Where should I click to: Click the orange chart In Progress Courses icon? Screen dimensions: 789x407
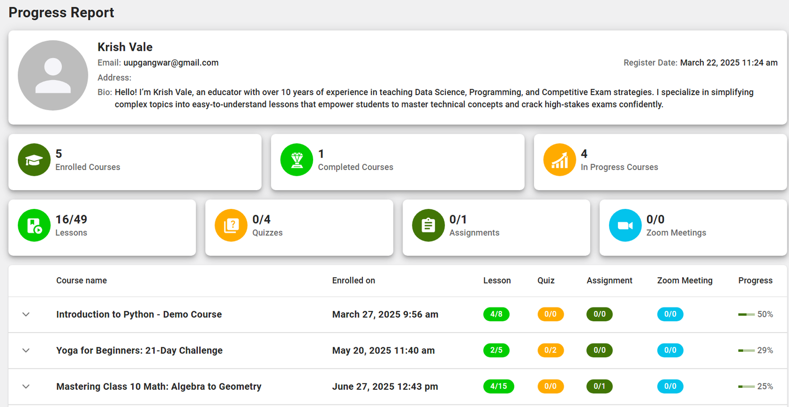point(559,160)
